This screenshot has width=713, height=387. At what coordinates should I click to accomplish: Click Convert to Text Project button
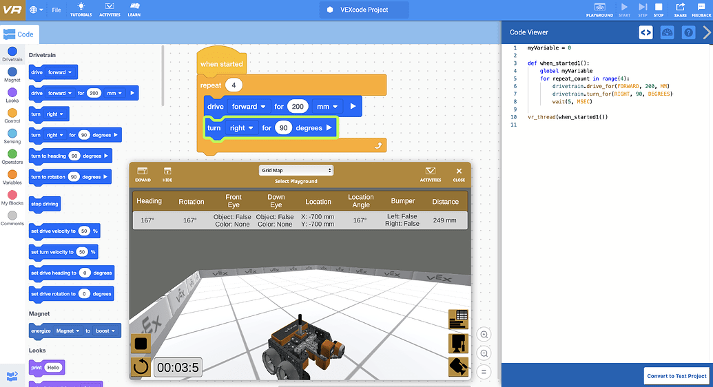click(x=676, y=376)
